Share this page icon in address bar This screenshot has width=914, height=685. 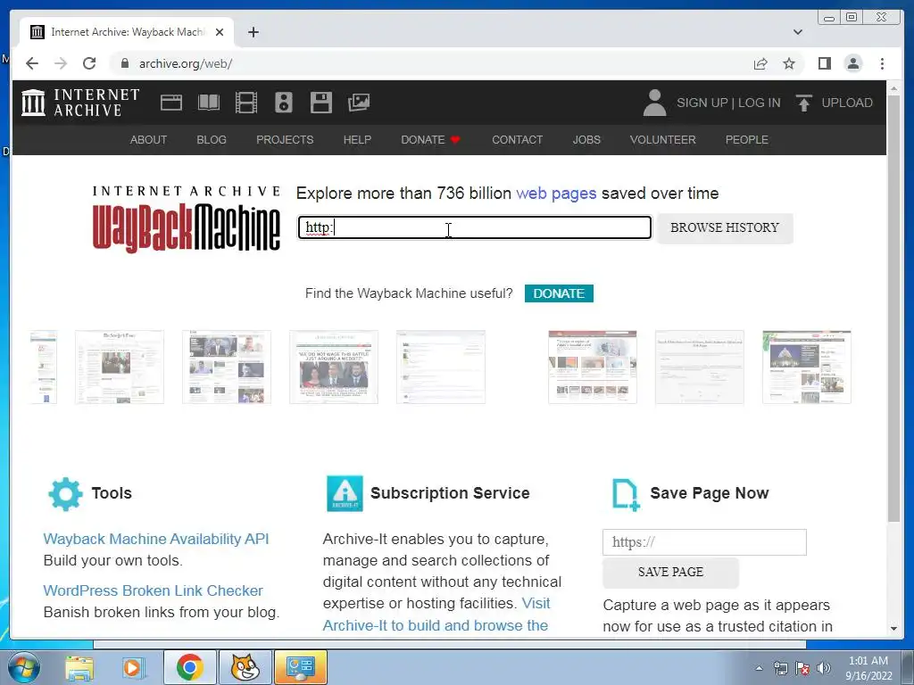tap(760, 63)
